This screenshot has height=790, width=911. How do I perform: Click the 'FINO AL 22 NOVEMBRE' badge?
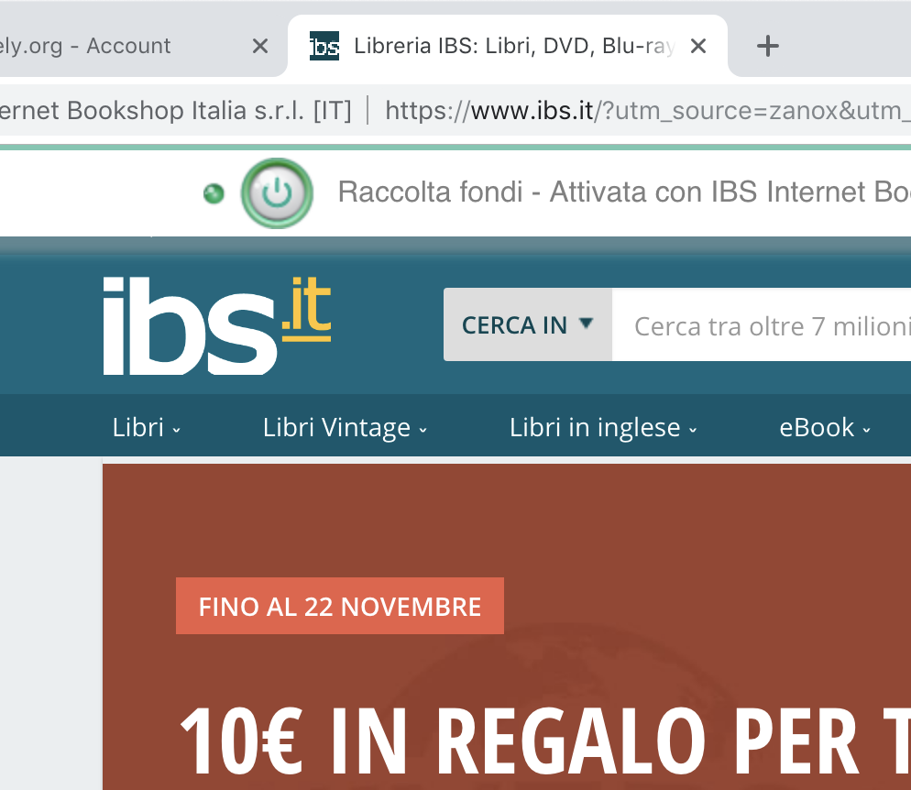340,606
